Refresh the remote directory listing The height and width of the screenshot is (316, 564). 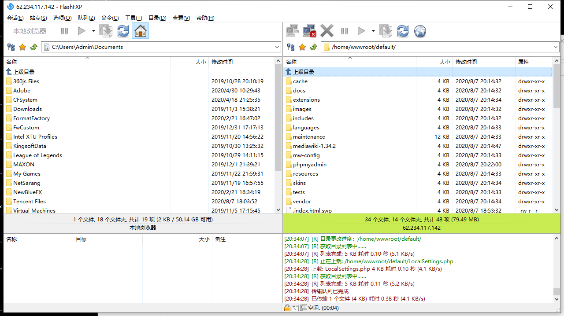click(x=403, y=31)
